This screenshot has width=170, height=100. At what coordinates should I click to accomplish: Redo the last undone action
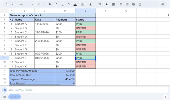pyautogui.click(x=13, y=4)
